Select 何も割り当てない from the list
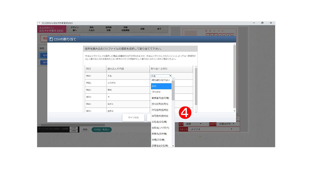The width and height of the screenshot is (320, 180). click(x=161, y=80)
